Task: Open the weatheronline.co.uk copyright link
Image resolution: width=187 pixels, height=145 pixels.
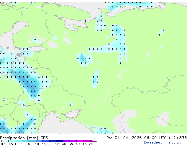Action: click(162, 142)
